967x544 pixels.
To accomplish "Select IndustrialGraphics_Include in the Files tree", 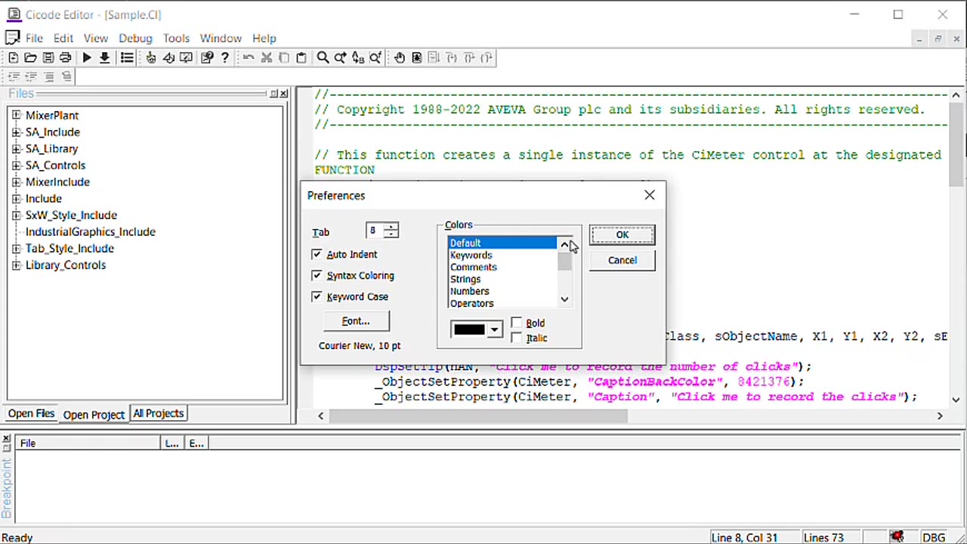I will 91,232.
